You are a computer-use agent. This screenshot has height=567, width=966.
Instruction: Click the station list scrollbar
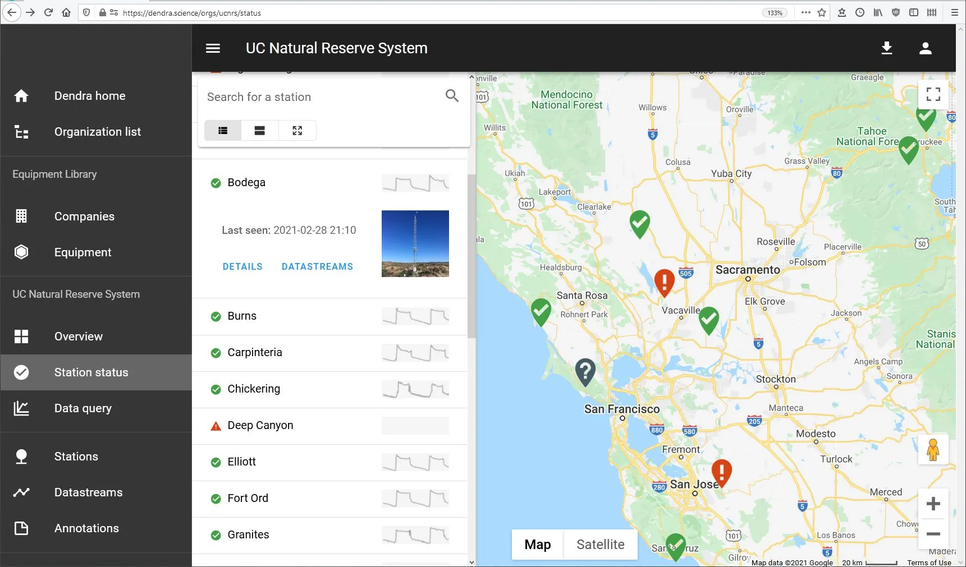[x=471, y=256]
